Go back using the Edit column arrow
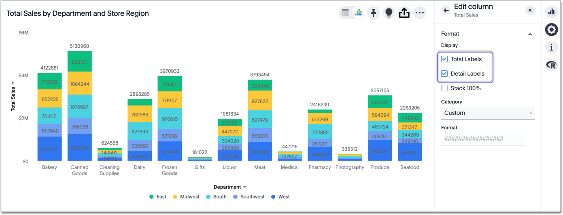 click(446, 11)
